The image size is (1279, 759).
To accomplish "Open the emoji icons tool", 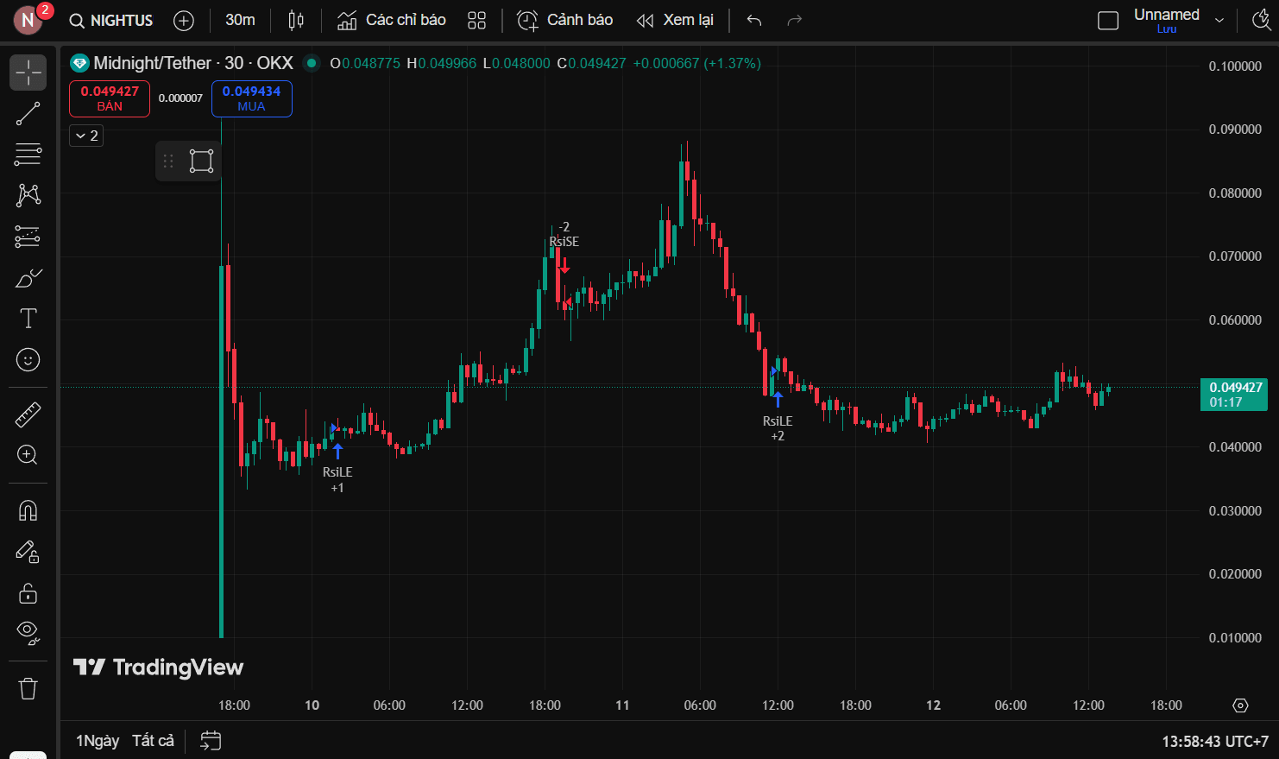I will 28,359.
